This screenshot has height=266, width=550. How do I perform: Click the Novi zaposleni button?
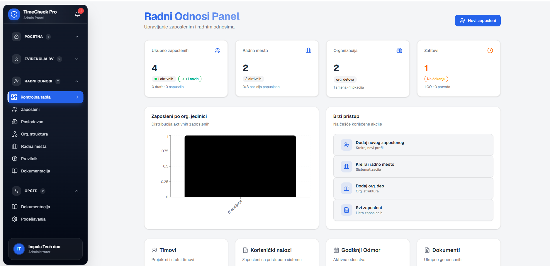478,21
